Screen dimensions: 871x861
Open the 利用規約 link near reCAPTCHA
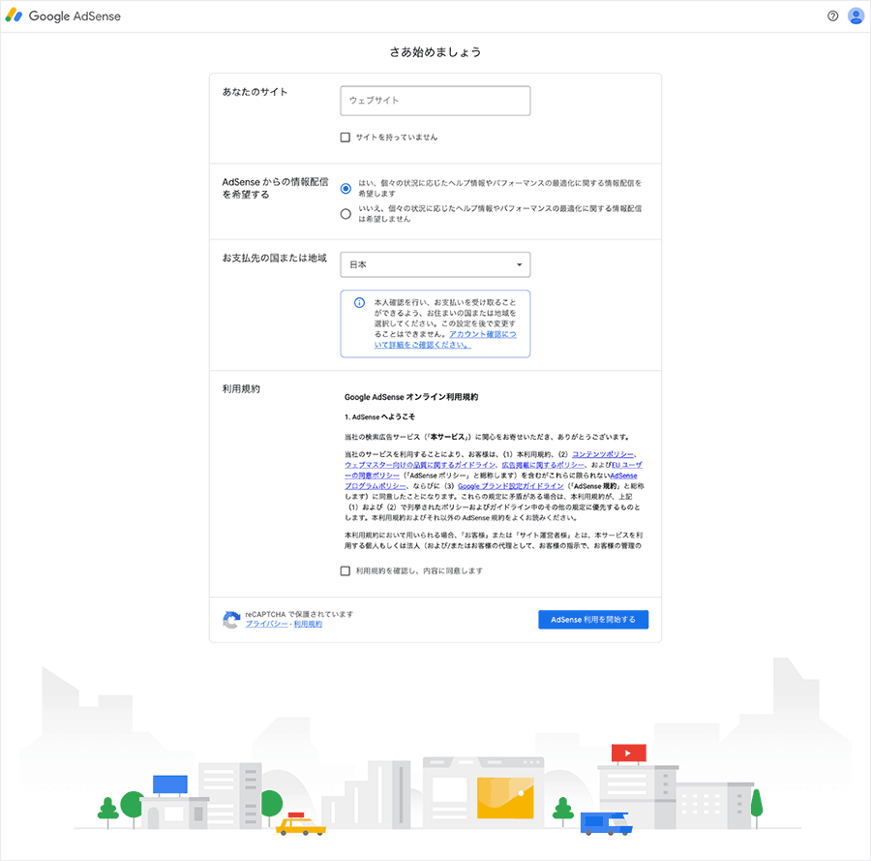pos(308,623)
